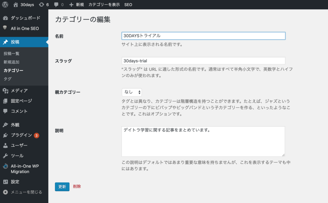The width and height of the screenshot is (328, 203).
Task: Click the home icon beside 30days
Action: [16, 4]
